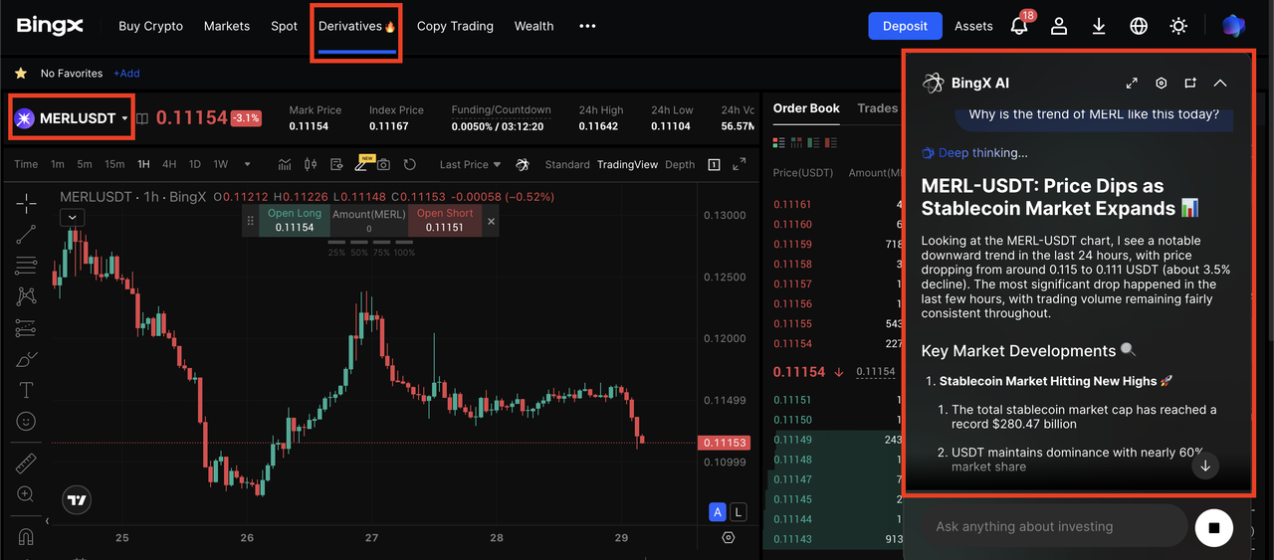Viewport: 1274px width, 560px height.
Task: Select the pattern drawing tool
Action: (26, 296)
